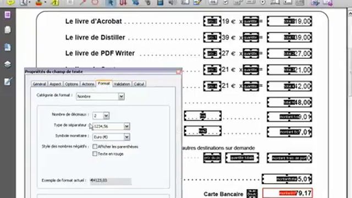
Task: Select price field in Le livre d'Acrobat row
Action: click(212, 21)
